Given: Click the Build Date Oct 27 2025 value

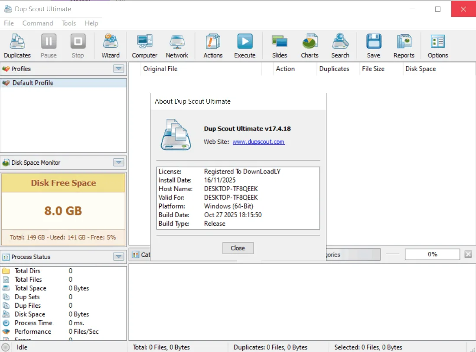Looking at the screenshot, I should (232, 215).
